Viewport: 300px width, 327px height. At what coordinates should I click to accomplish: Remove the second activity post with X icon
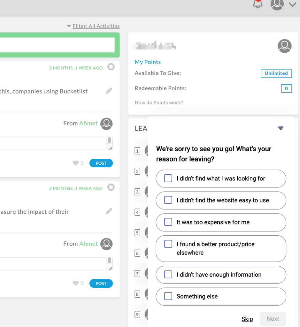111,187
